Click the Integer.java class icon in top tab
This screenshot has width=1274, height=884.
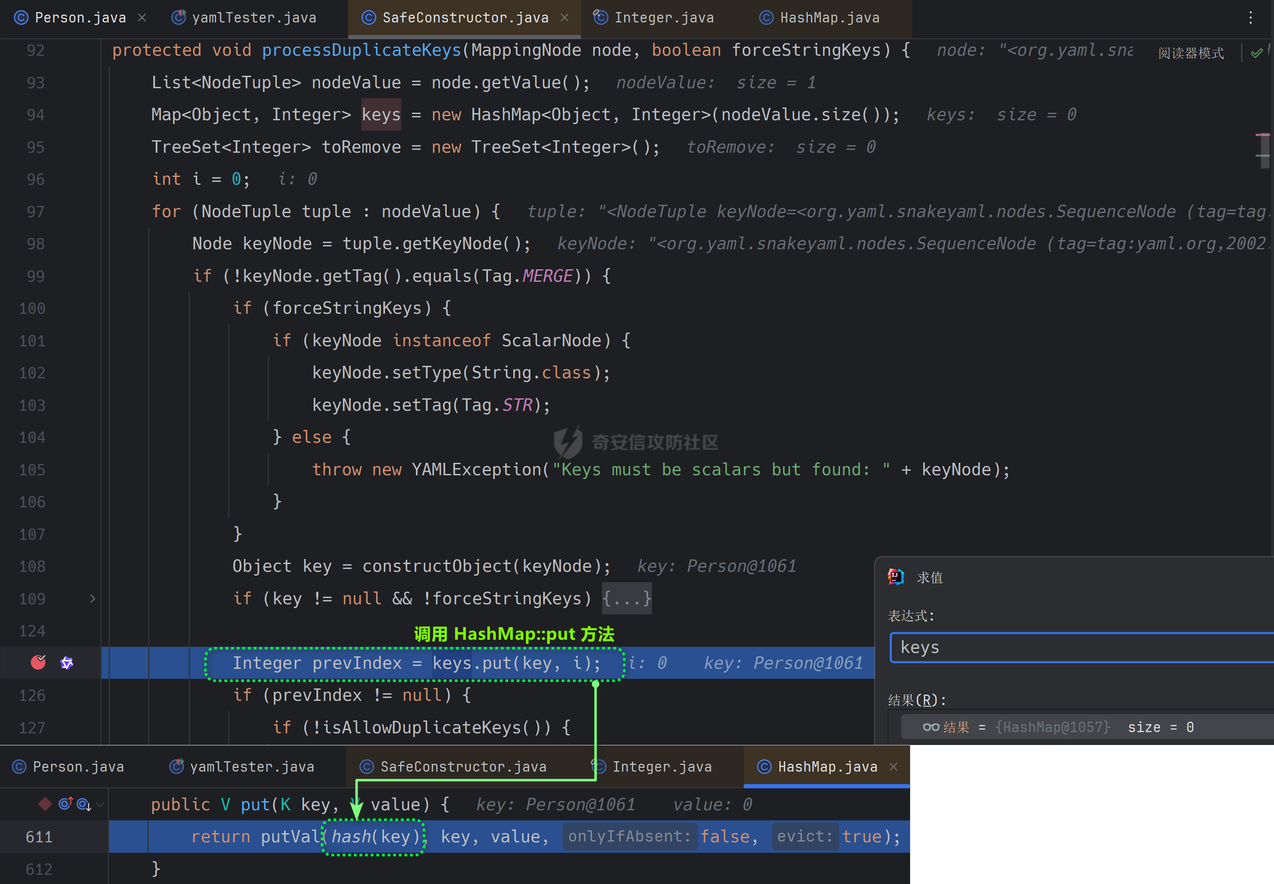[600, 18]
